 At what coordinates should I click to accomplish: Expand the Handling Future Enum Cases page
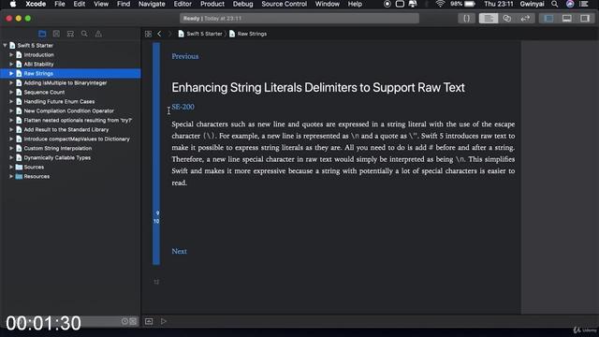(11, 102)
